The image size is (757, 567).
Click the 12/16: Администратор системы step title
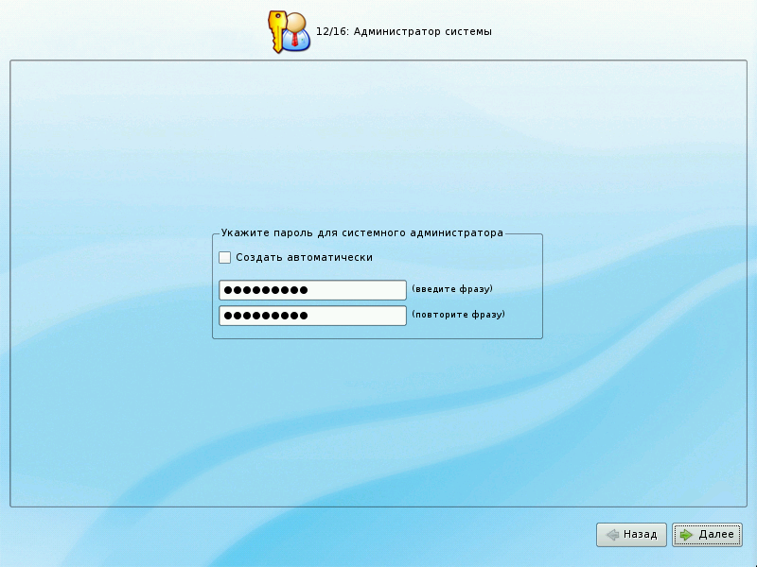point(403,32)
